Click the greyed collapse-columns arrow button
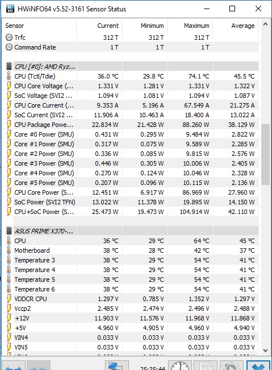The height and width of the screenshot is (370, 272). pos(39,366)
